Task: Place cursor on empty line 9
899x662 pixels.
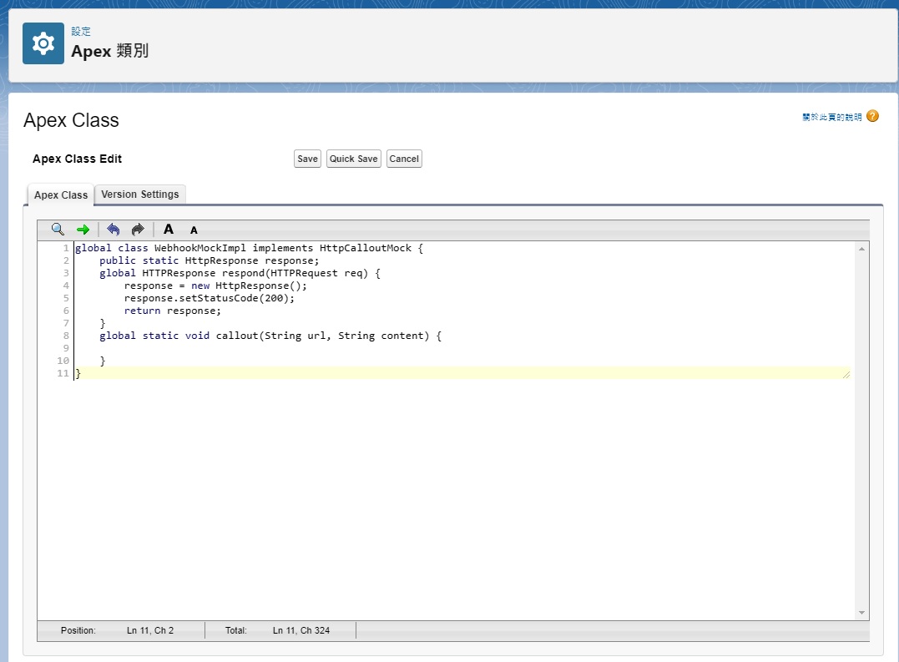Action: point(250,348)
